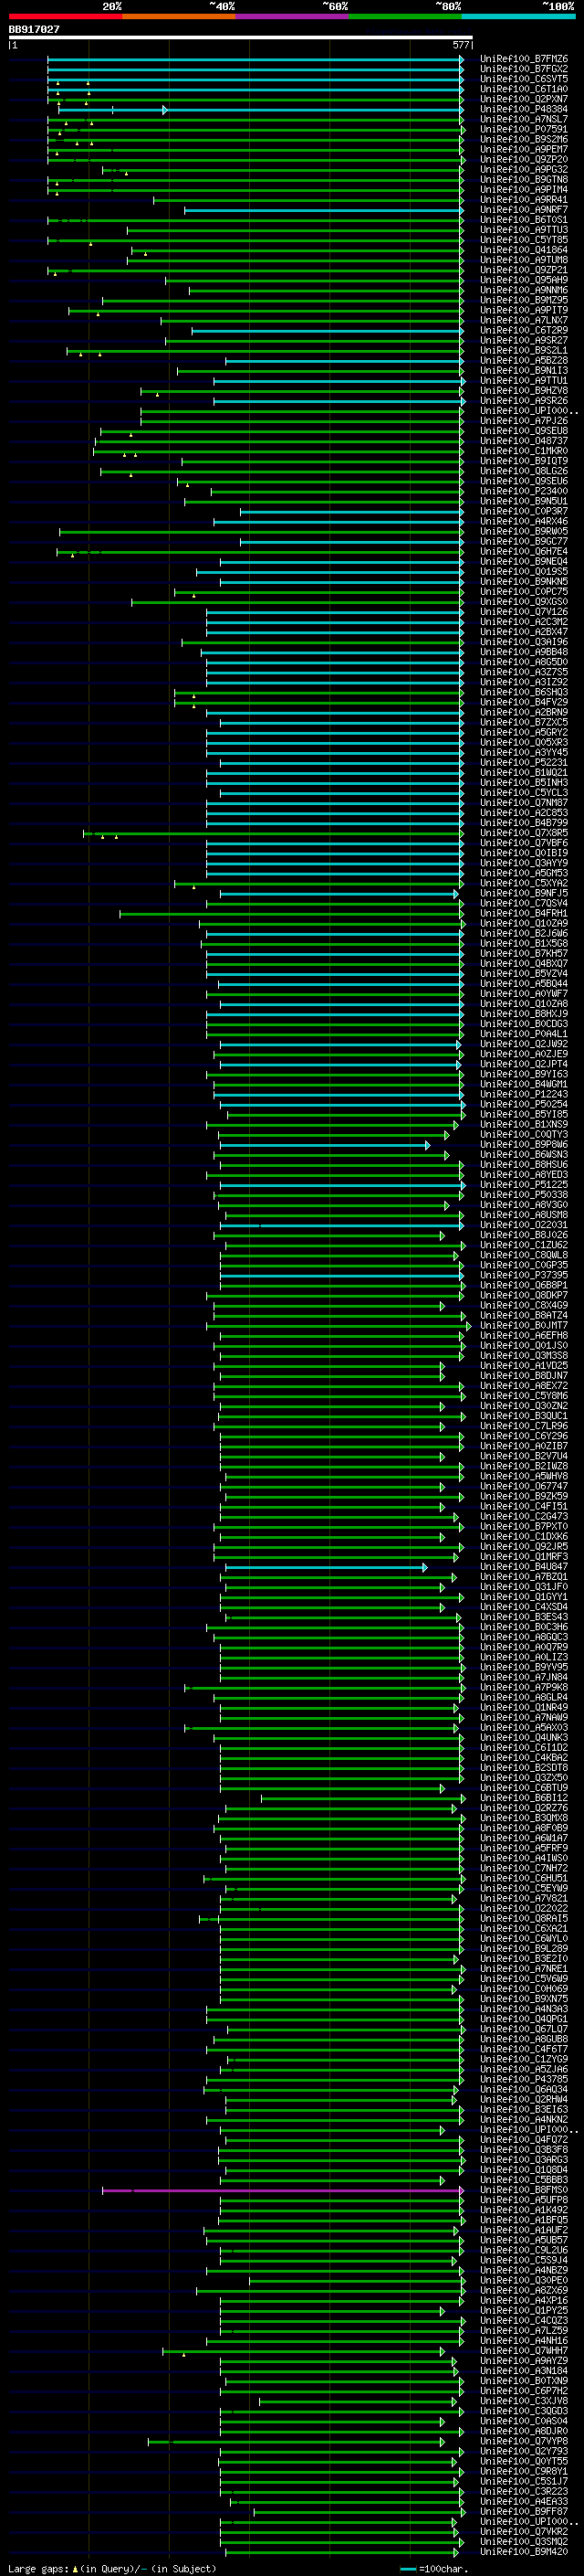Select the UniRef100_P37395 label
Viewport: 584px width, 2576px height.
point(524,1275)
